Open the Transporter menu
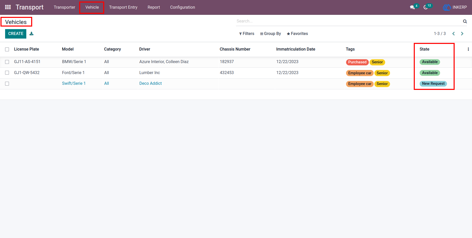The height and width of the screenshot is (238, 472). [64, 7]
